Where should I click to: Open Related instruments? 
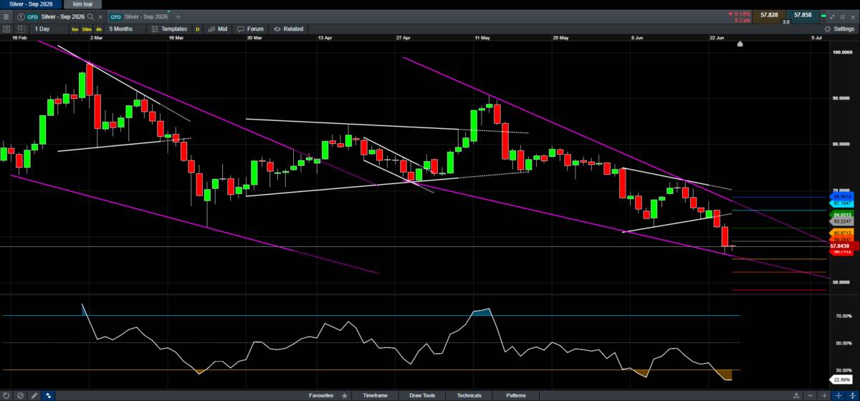288,29
